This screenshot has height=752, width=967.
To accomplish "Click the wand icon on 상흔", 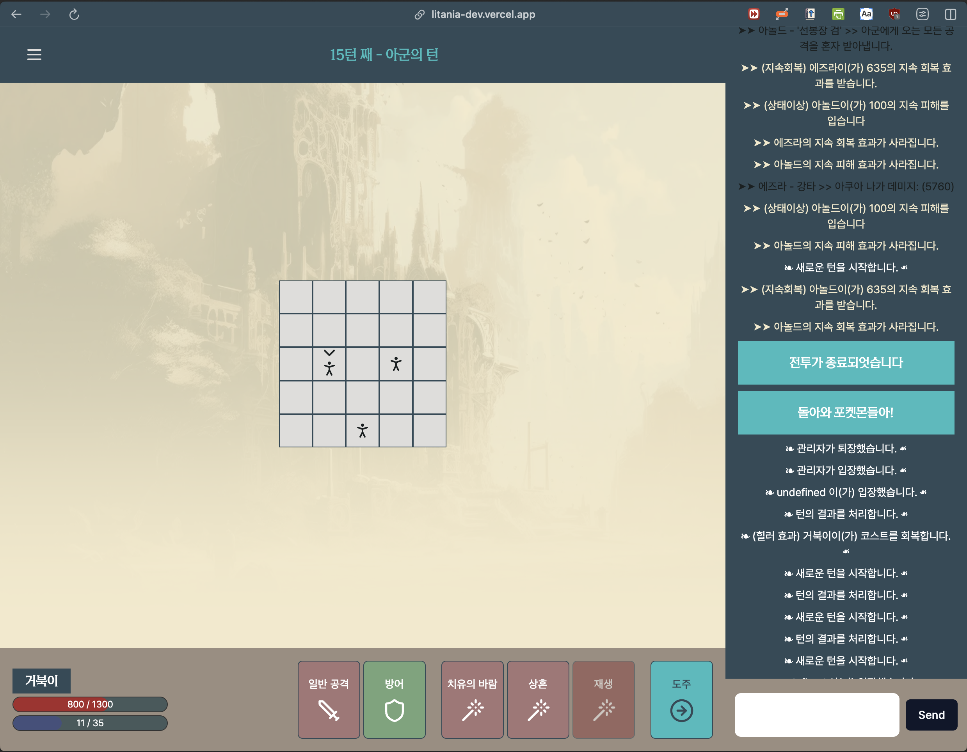I will click(x=538, y=710).
